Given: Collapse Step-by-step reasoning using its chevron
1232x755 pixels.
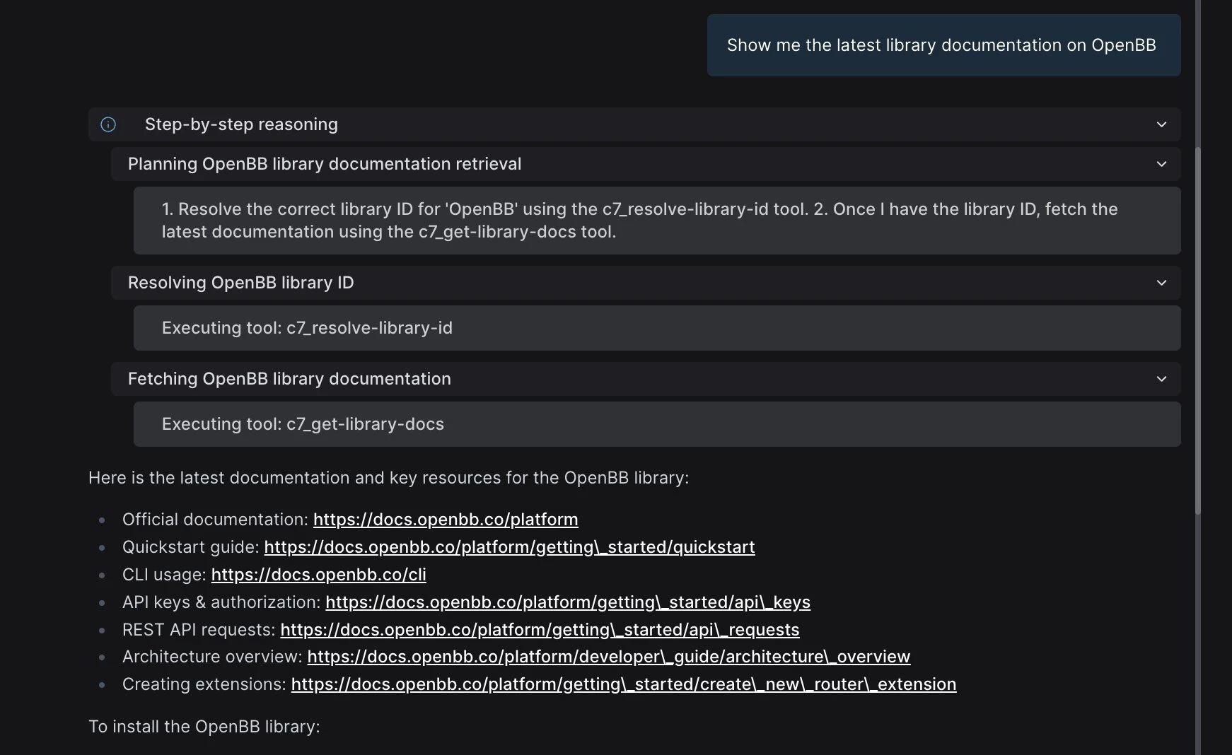Looking at the screenshot, I should click(1161, 124).
